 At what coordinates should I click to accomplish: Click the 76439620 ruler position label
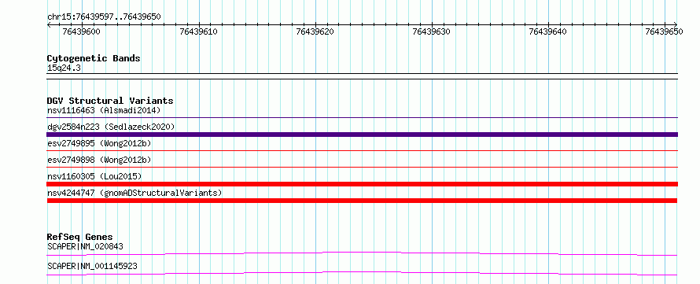click(x=315, y=31)
